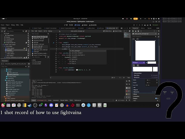Click the gradient color ramp bar
The height and width of the screenshot is (139, 185).
tap(143, 69)
